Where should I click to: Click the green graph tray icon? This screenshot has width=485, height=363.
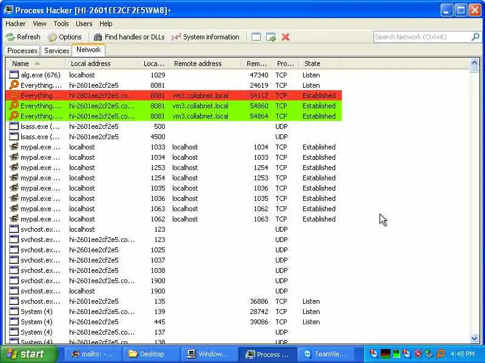coord(396,353)
